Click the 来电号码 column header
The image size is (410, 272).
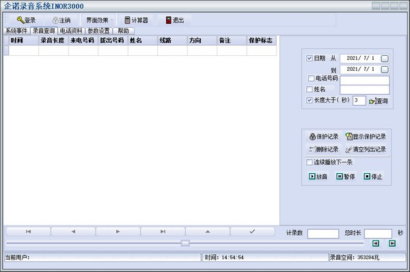(x=83, y=40)
